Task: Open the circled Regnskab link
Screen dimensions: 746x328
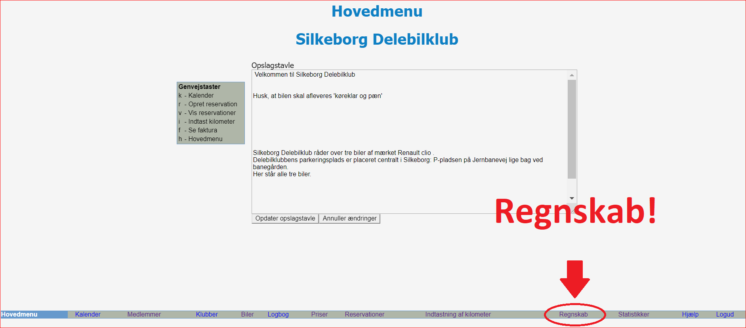Action: (x=573, y=315)
